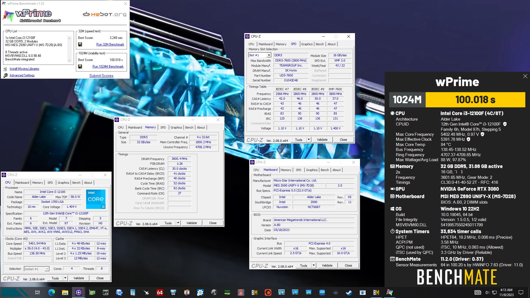Click the blue gear taskbar icon

(x=200, y=292)
